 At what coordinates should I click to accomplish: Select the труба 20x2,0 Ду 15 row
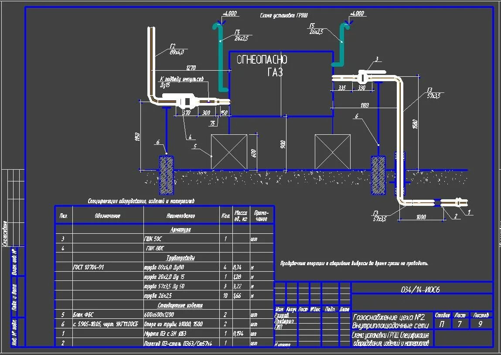click(164, 276)
